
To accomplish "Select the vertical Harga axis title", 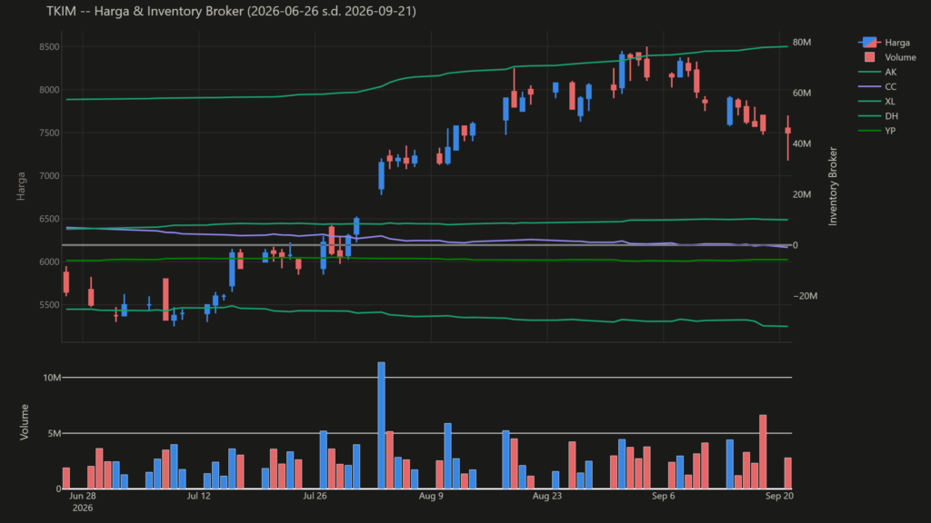I will coord(22,186).
